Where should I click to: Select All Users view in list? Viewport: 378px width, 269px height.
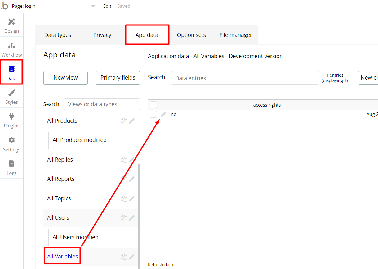pos(58,218)
